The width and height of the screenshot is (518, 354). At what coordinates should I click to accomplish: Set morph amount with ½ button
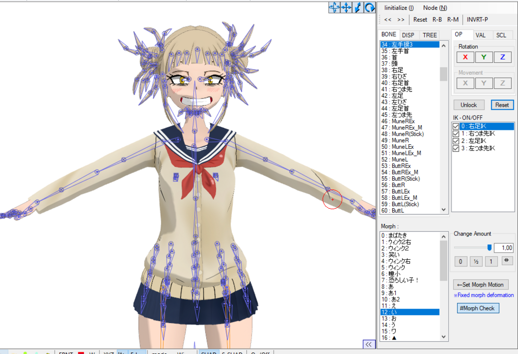[x=476, y=262]
